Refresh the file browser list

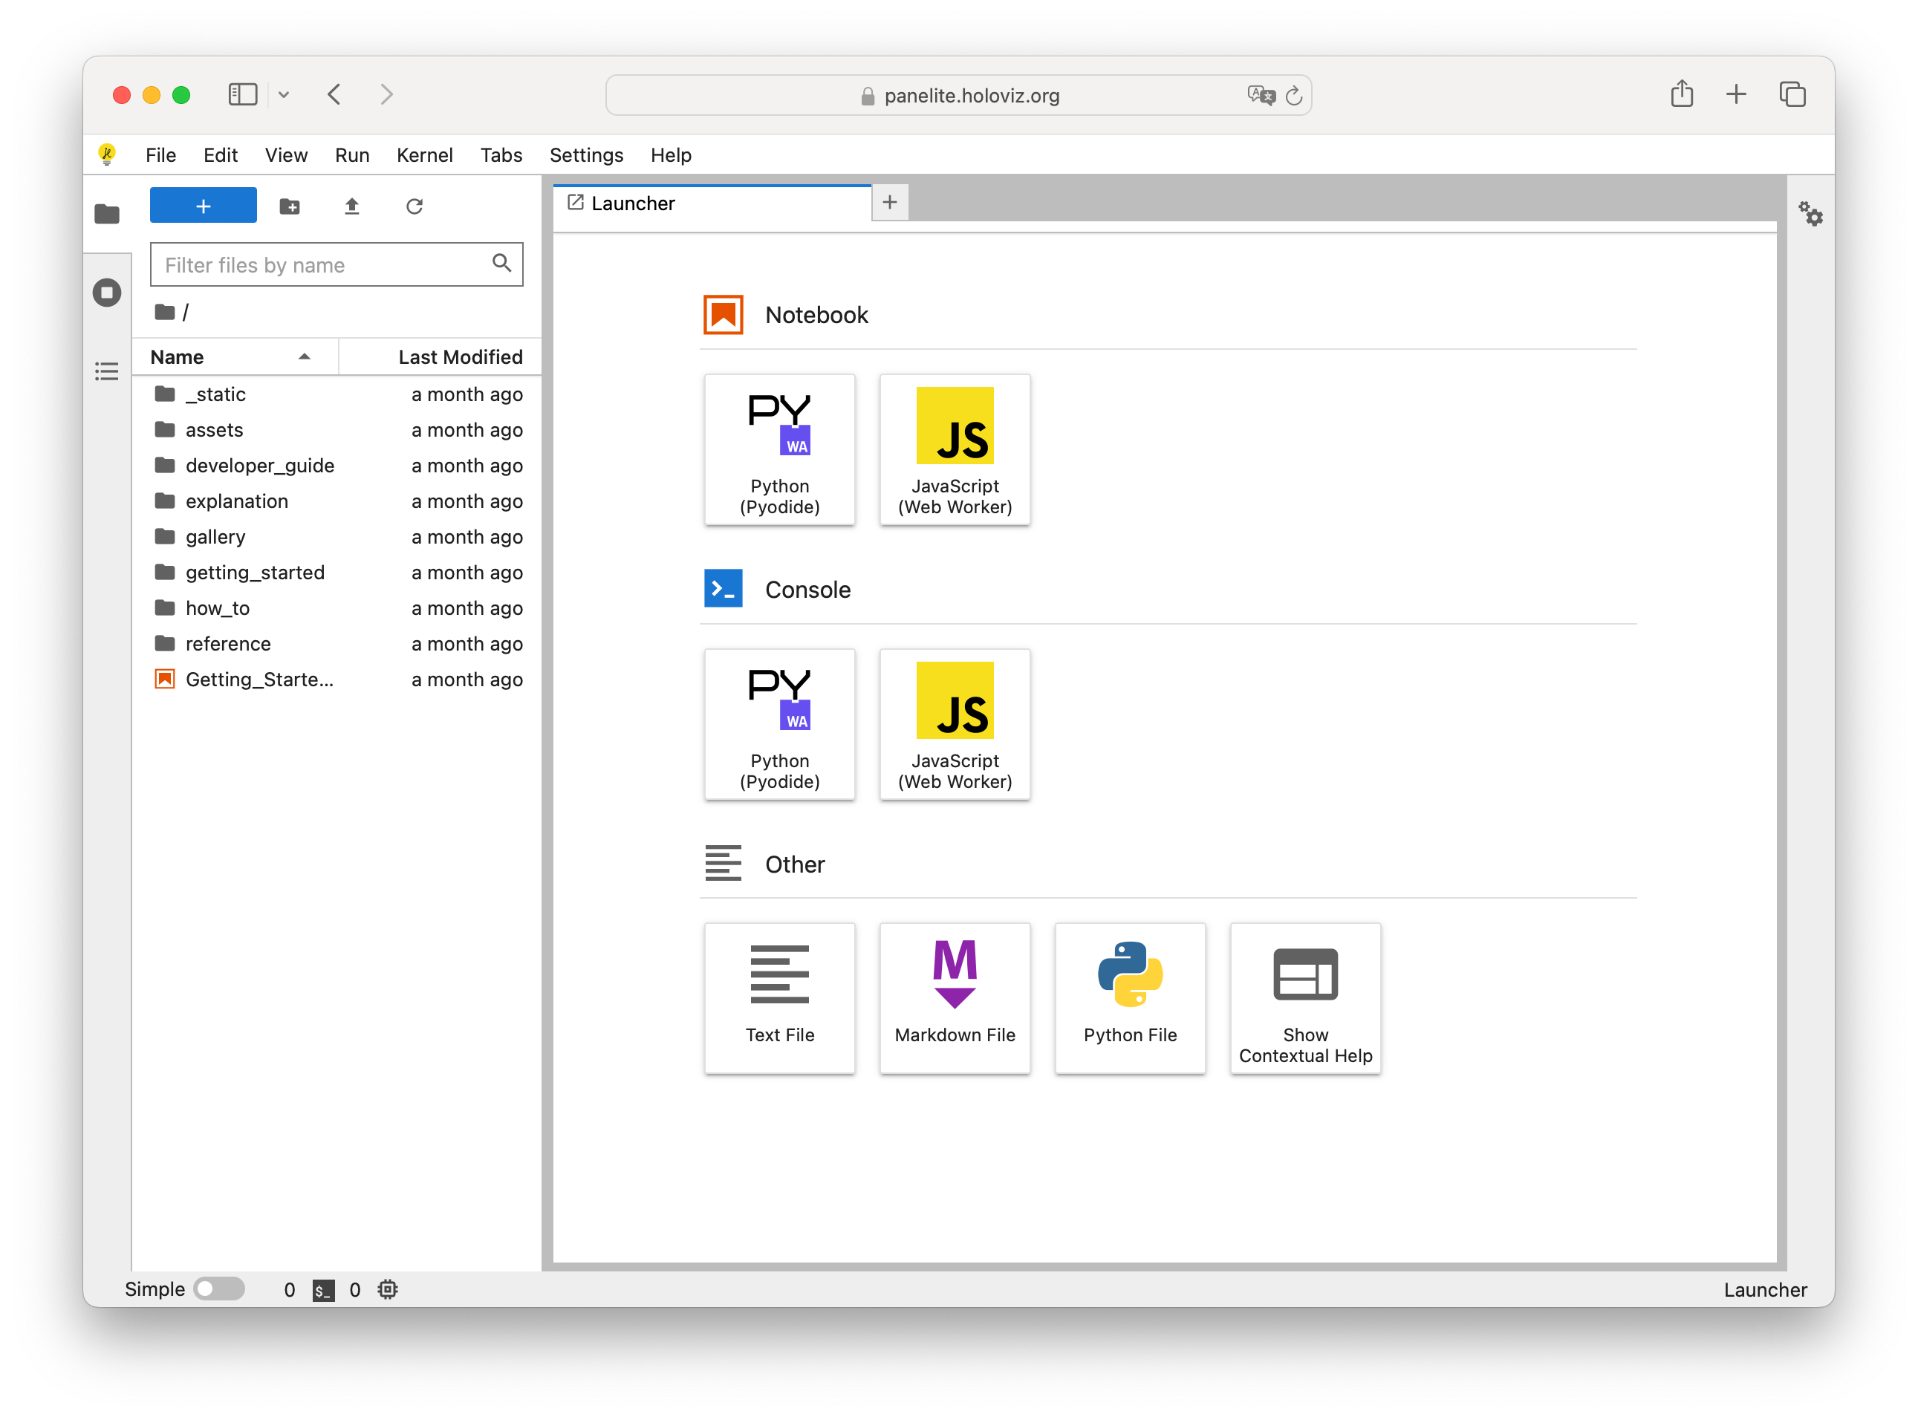point(415,206)
